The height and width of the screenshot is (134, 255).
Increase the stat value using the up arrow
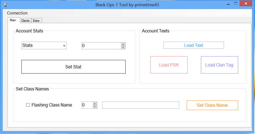pos(123,44)
